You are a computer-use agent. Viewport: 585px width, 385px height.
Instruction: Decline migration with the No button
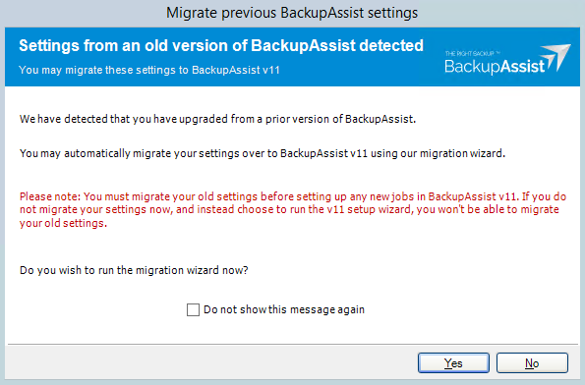532,362
